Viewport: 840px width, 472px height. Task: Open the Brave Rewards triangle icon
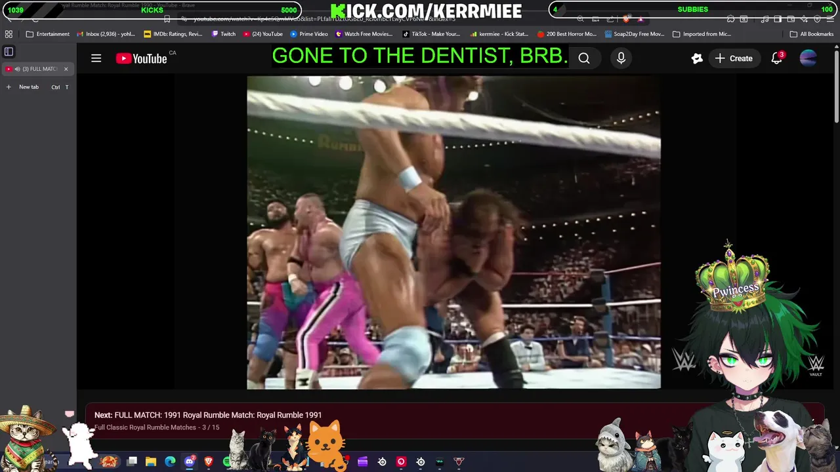coord(640,19)
